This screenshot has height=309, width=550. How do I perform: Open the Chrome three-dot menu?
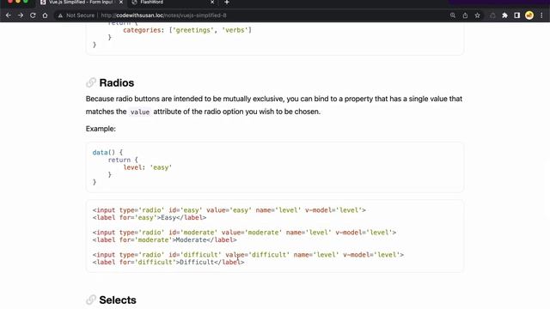541,15
